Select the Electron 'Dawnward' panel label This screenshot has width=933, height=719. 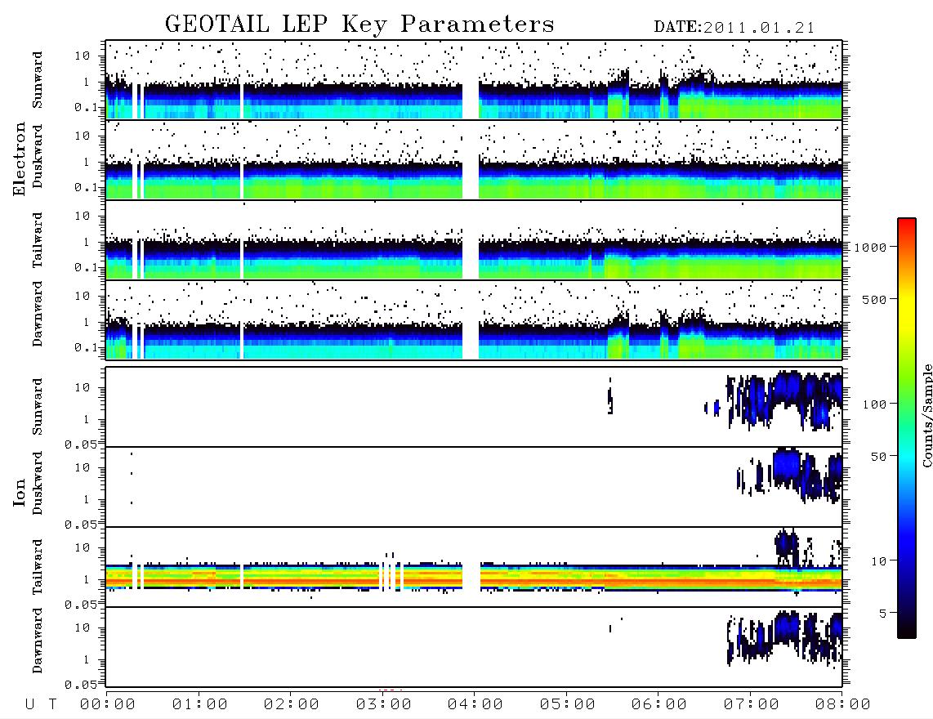[x=38, y=315]
